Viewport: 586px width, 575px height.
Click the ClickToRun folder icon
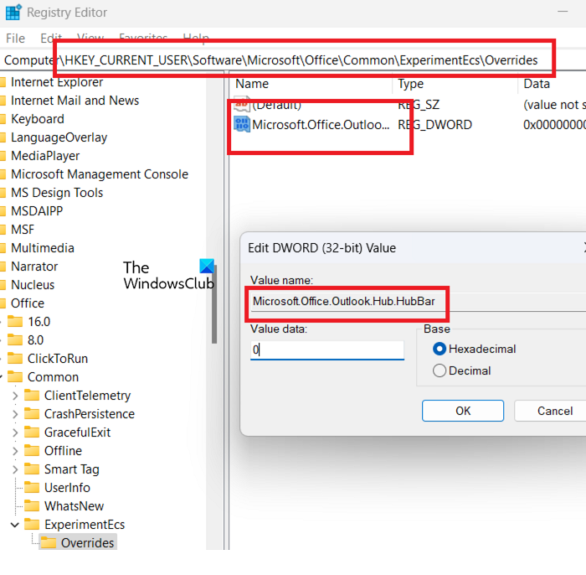pyautogui.click(x=15, y=358)
